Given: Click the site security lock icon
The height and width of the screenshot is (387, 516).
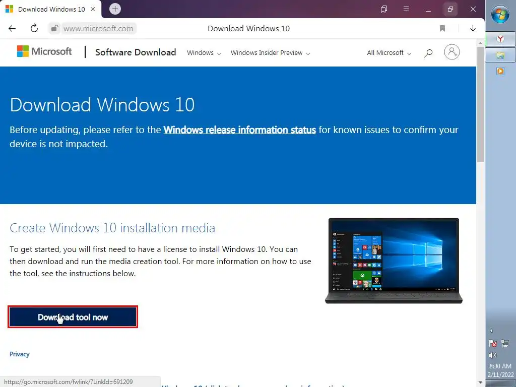Looking at the screenshot, I should click(x=54, y=28).
